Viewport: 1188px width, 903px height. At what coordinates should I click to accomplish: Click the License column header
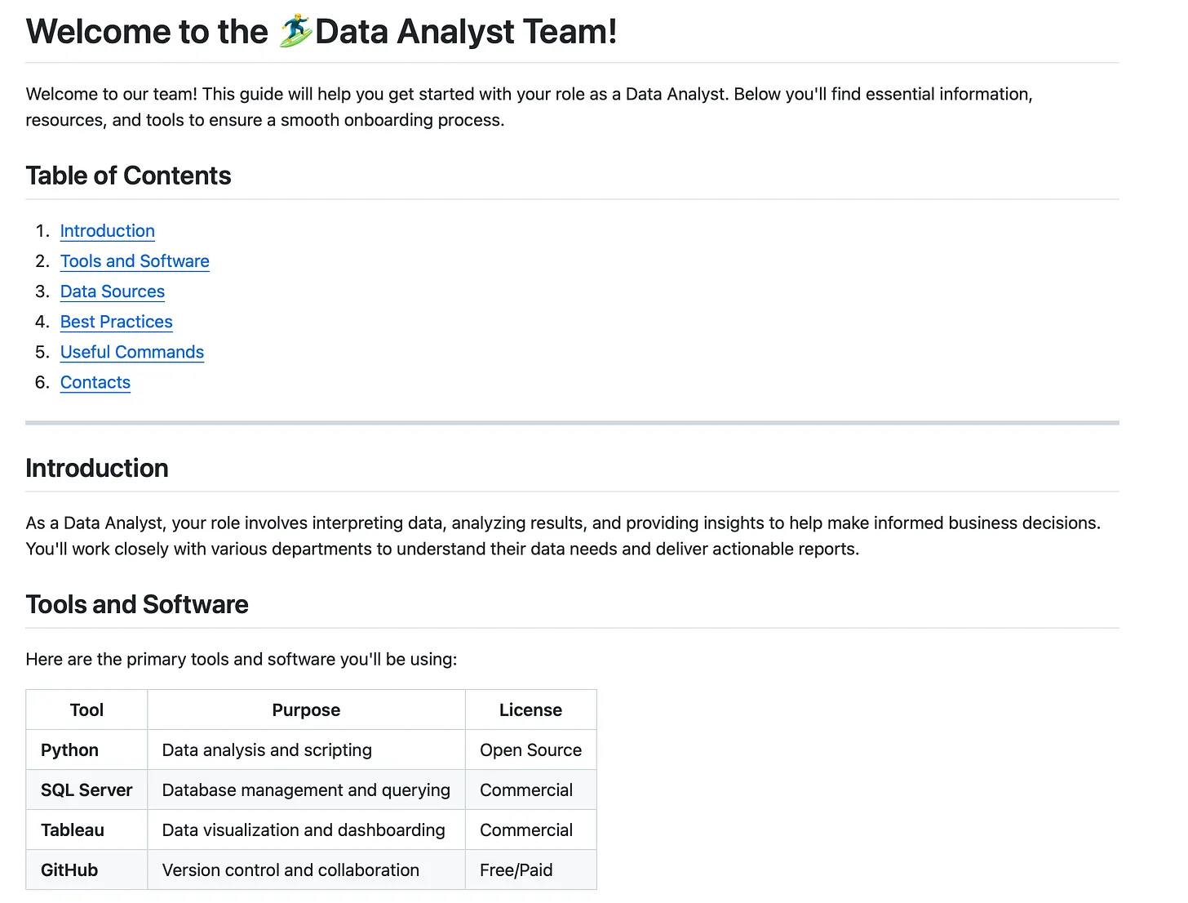tap(530, 709)
